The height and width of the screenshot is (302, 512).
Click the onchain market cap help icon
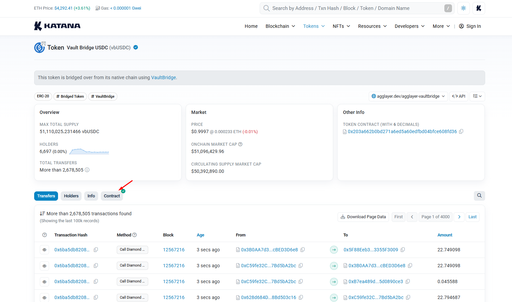point(240,144)
